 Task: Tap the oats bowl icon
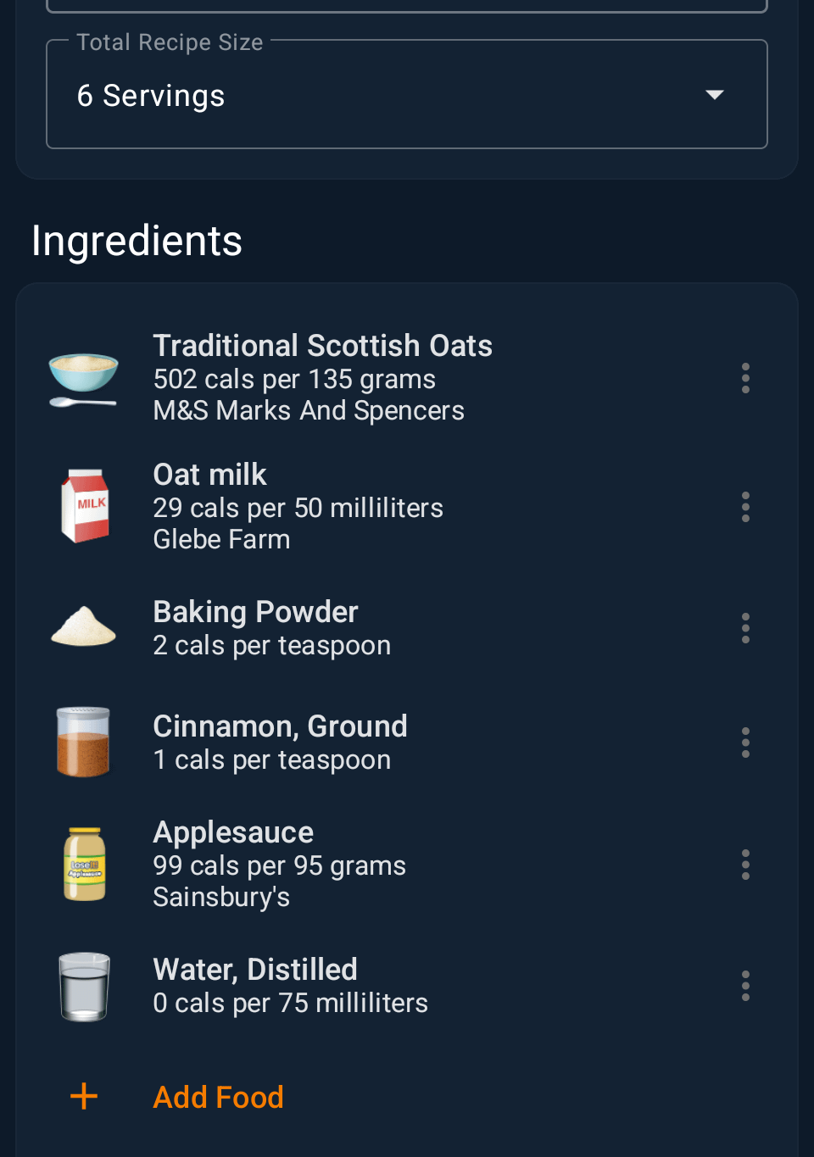pos(83,379)
